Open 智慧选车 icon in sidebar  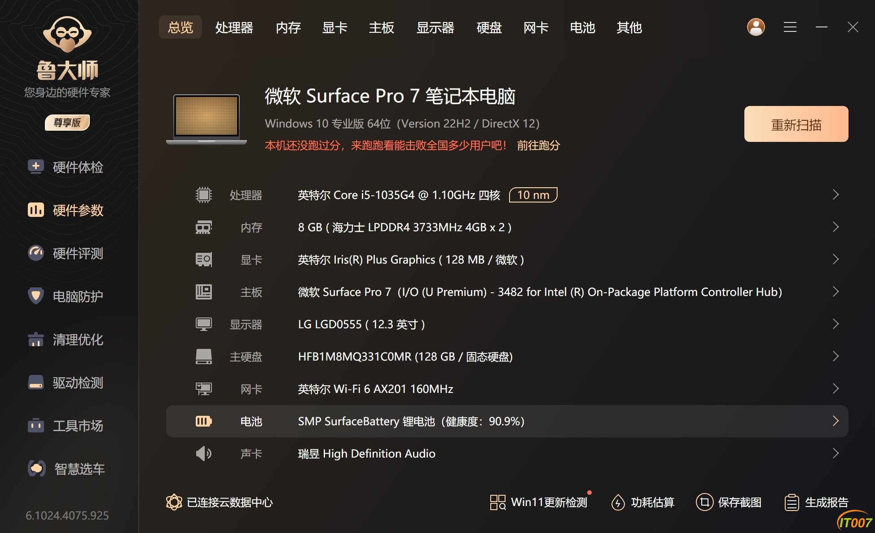pyautogui.click(x=36, y=468)
